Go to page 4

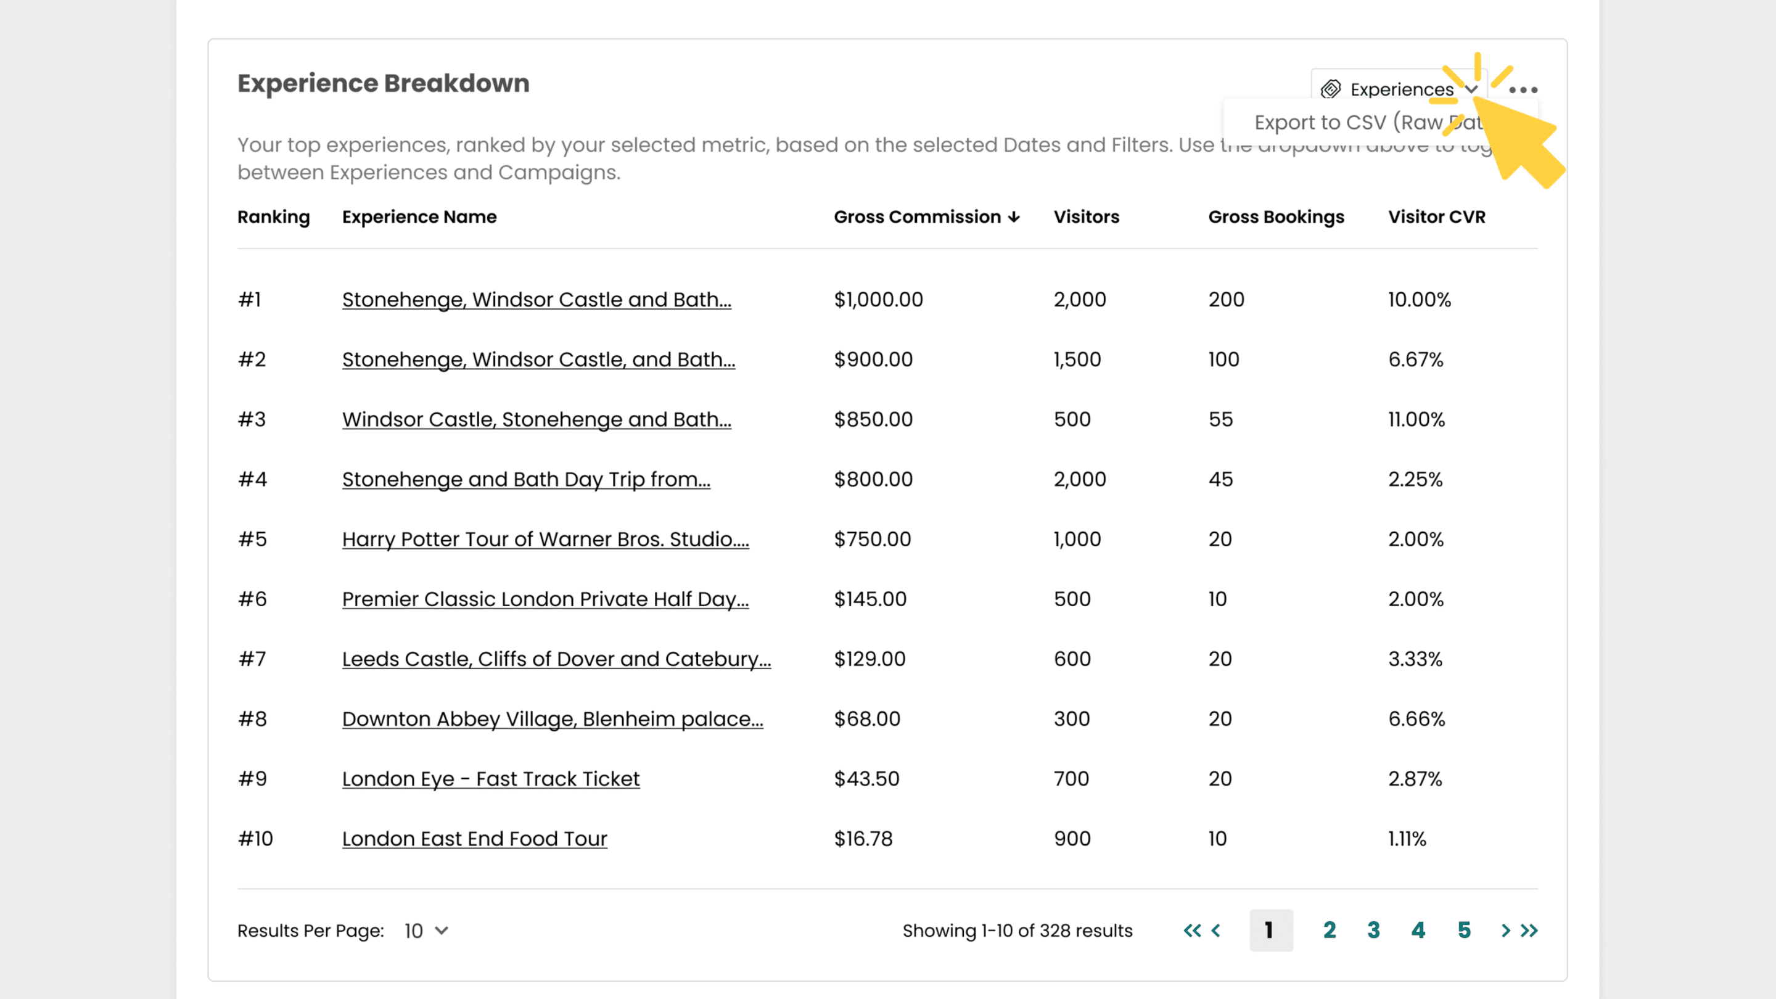pos(1418,931)
